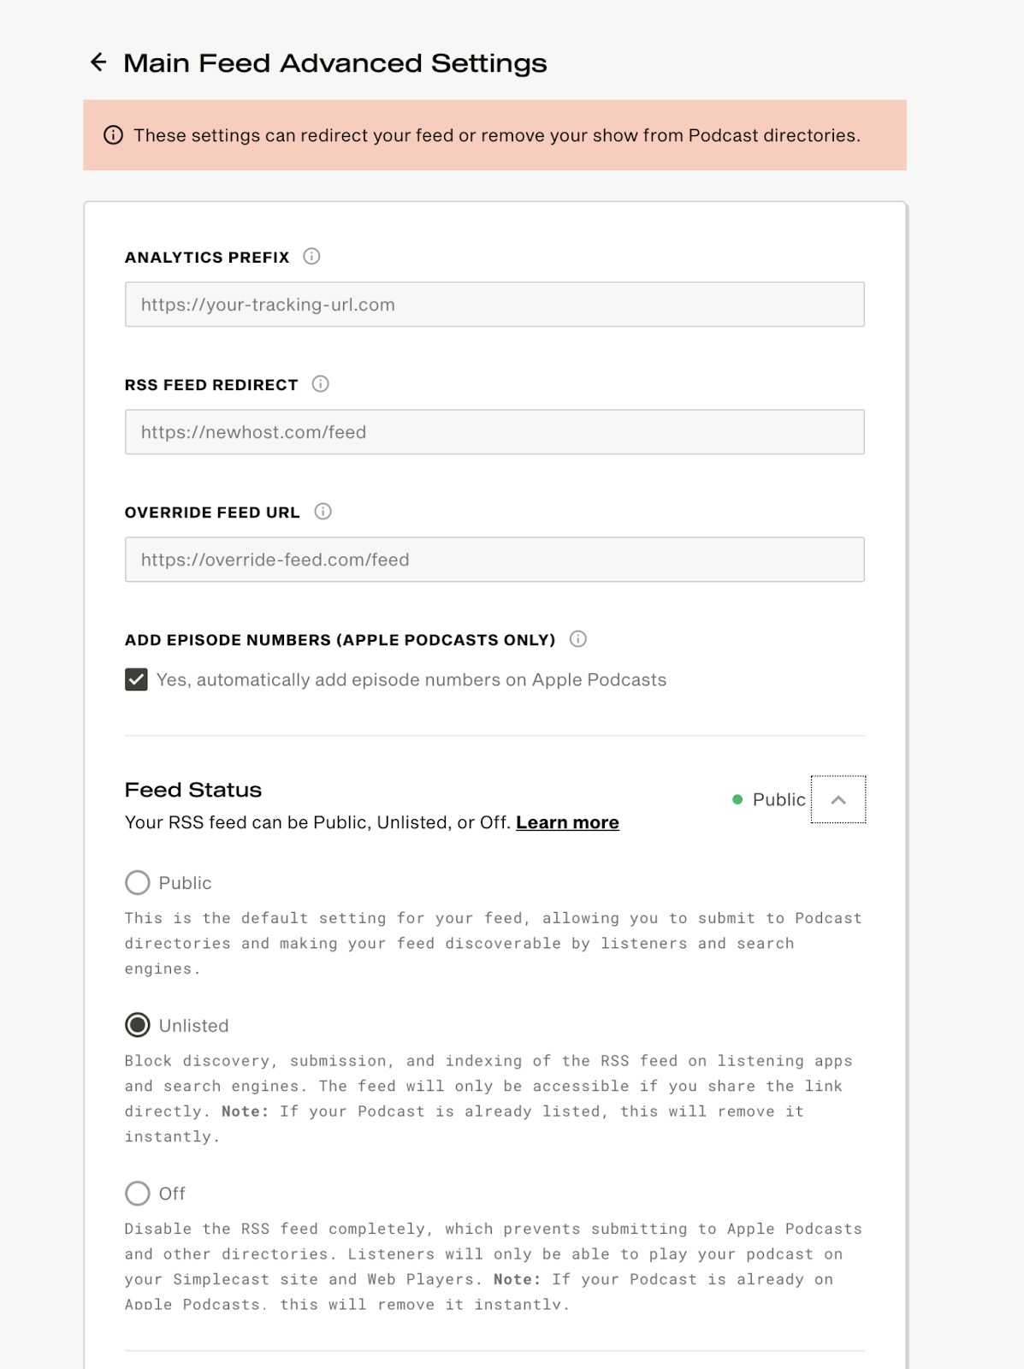Set feed status to Off
Viewport: 1024px width, 1369px height.
[x=138, y=1193]
